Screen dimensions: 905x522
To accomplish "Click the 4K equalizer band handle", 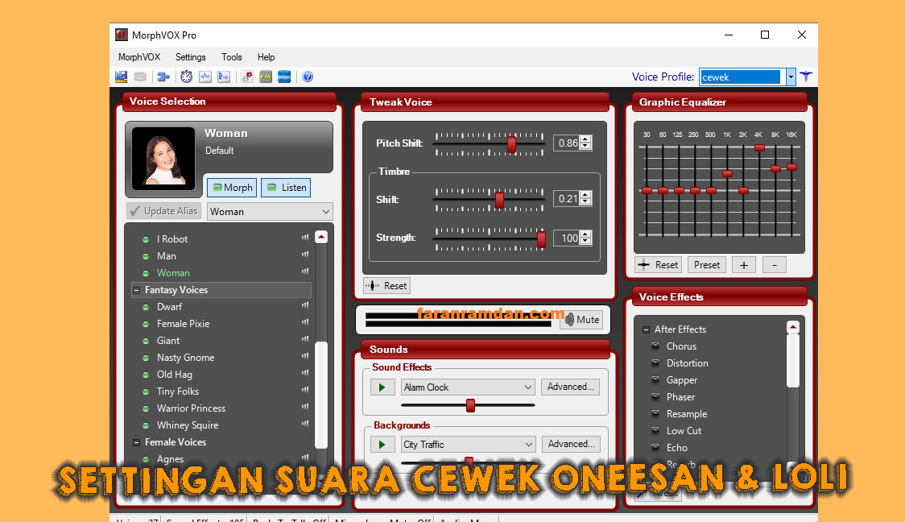I will click(x=759, y=148).
